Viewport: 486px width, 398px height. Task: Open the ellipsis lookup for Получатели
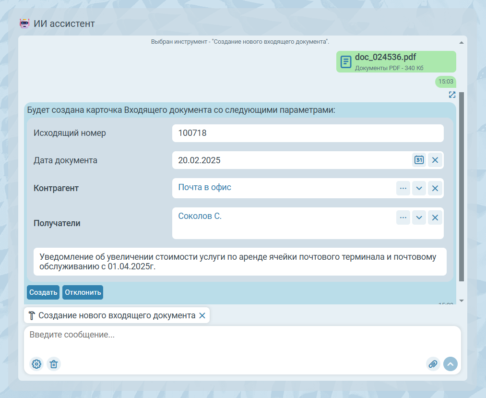pos(403,217)
